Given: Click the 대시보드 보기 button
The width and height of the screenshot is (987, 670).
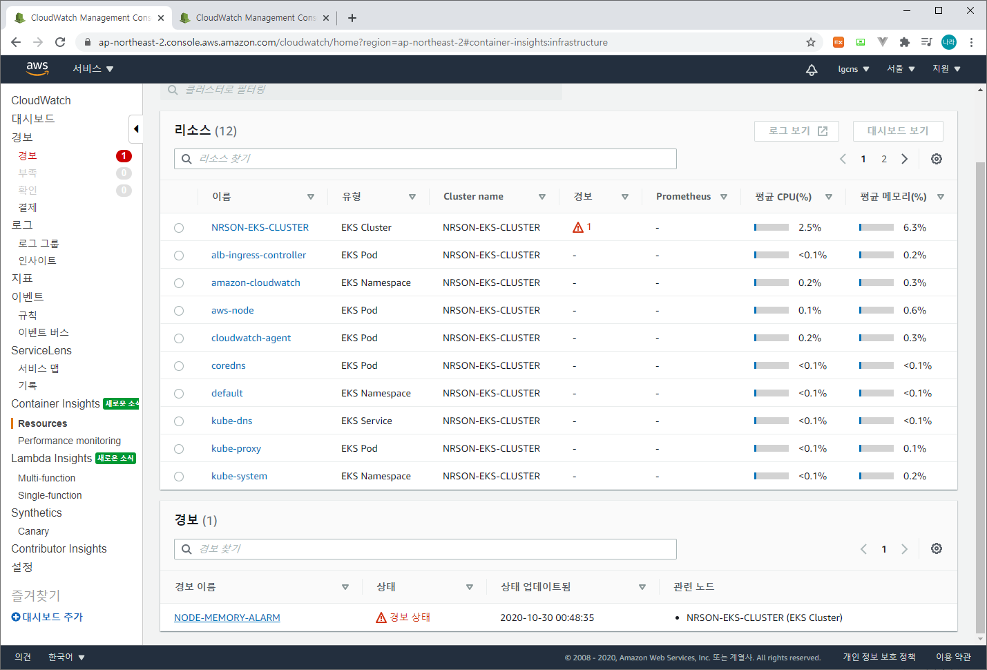Looking at the screenshot, I should (898, 131).
